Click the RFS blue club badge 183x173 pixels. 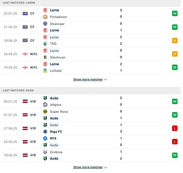tap(45, 138)
